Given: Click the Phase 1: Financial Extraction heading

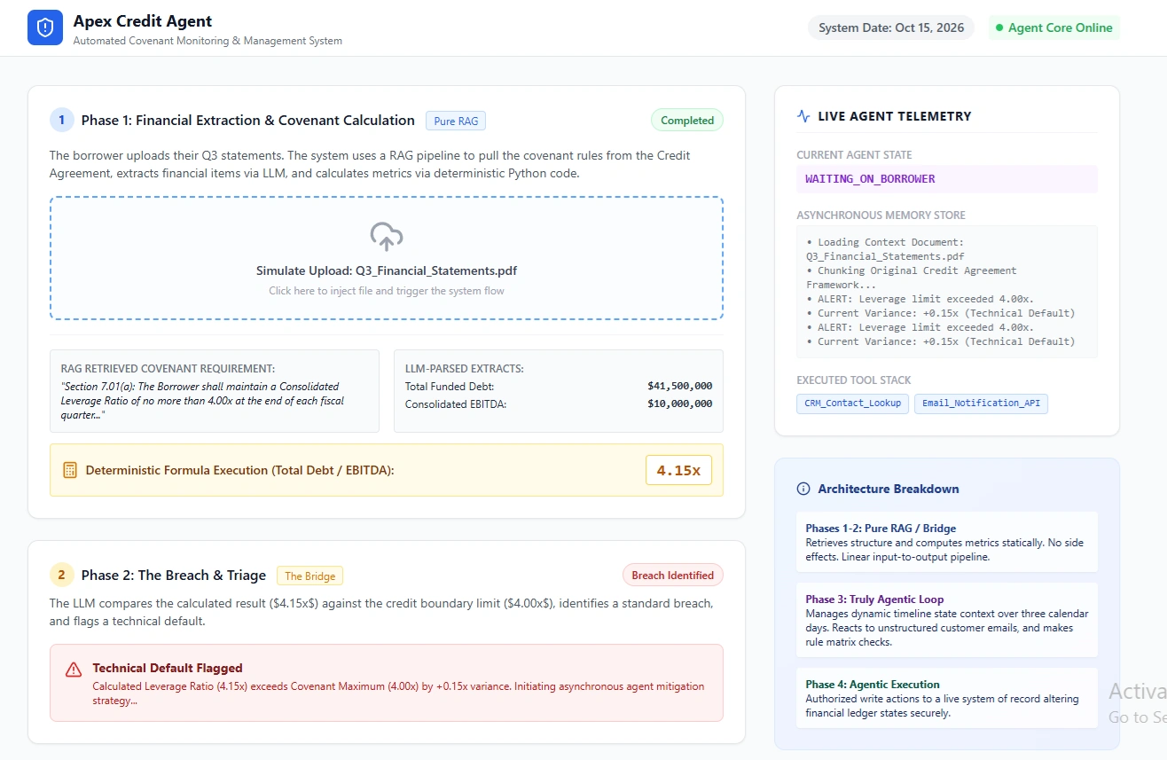Looking at the screenshot, I should click(248, 121).
